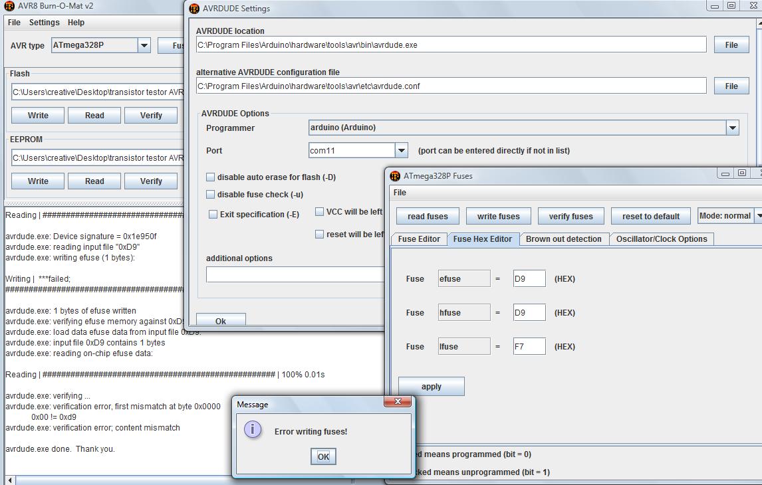The height and width of the screenshot is (485, 762).
Task: Click the reset to default button
Action: [x=651, y=216]
